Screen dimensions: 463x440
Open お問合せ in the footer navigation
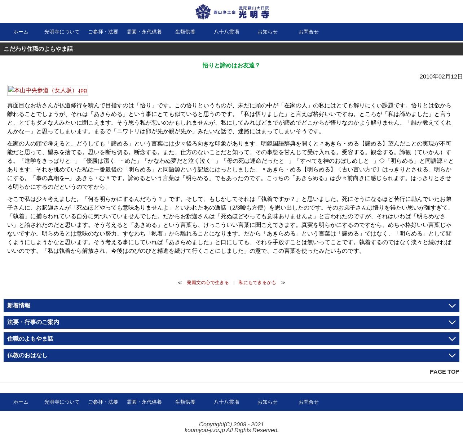point(309,402)
